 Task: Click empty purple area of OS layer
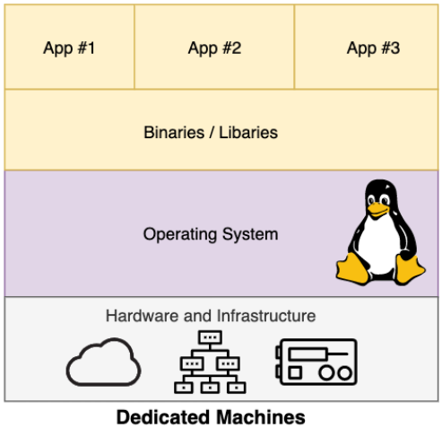click(x=74, y=233)
